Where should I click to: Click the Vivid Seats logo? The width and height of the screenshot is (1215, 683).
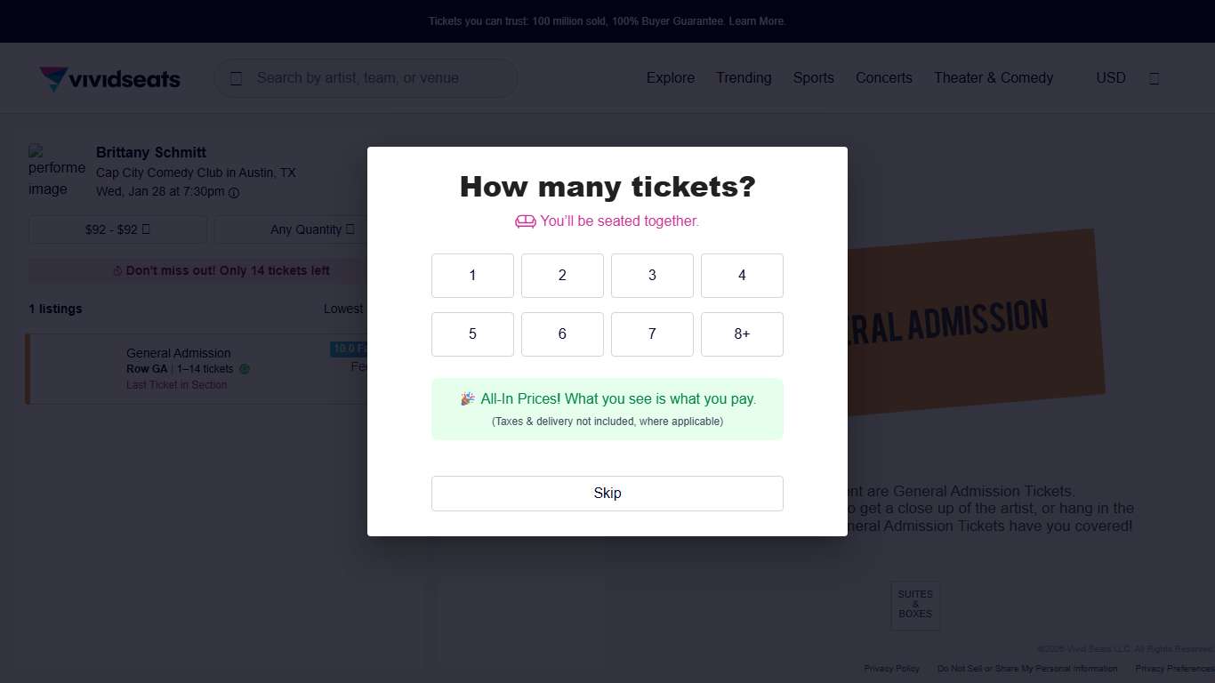click(x=110, y=78)
